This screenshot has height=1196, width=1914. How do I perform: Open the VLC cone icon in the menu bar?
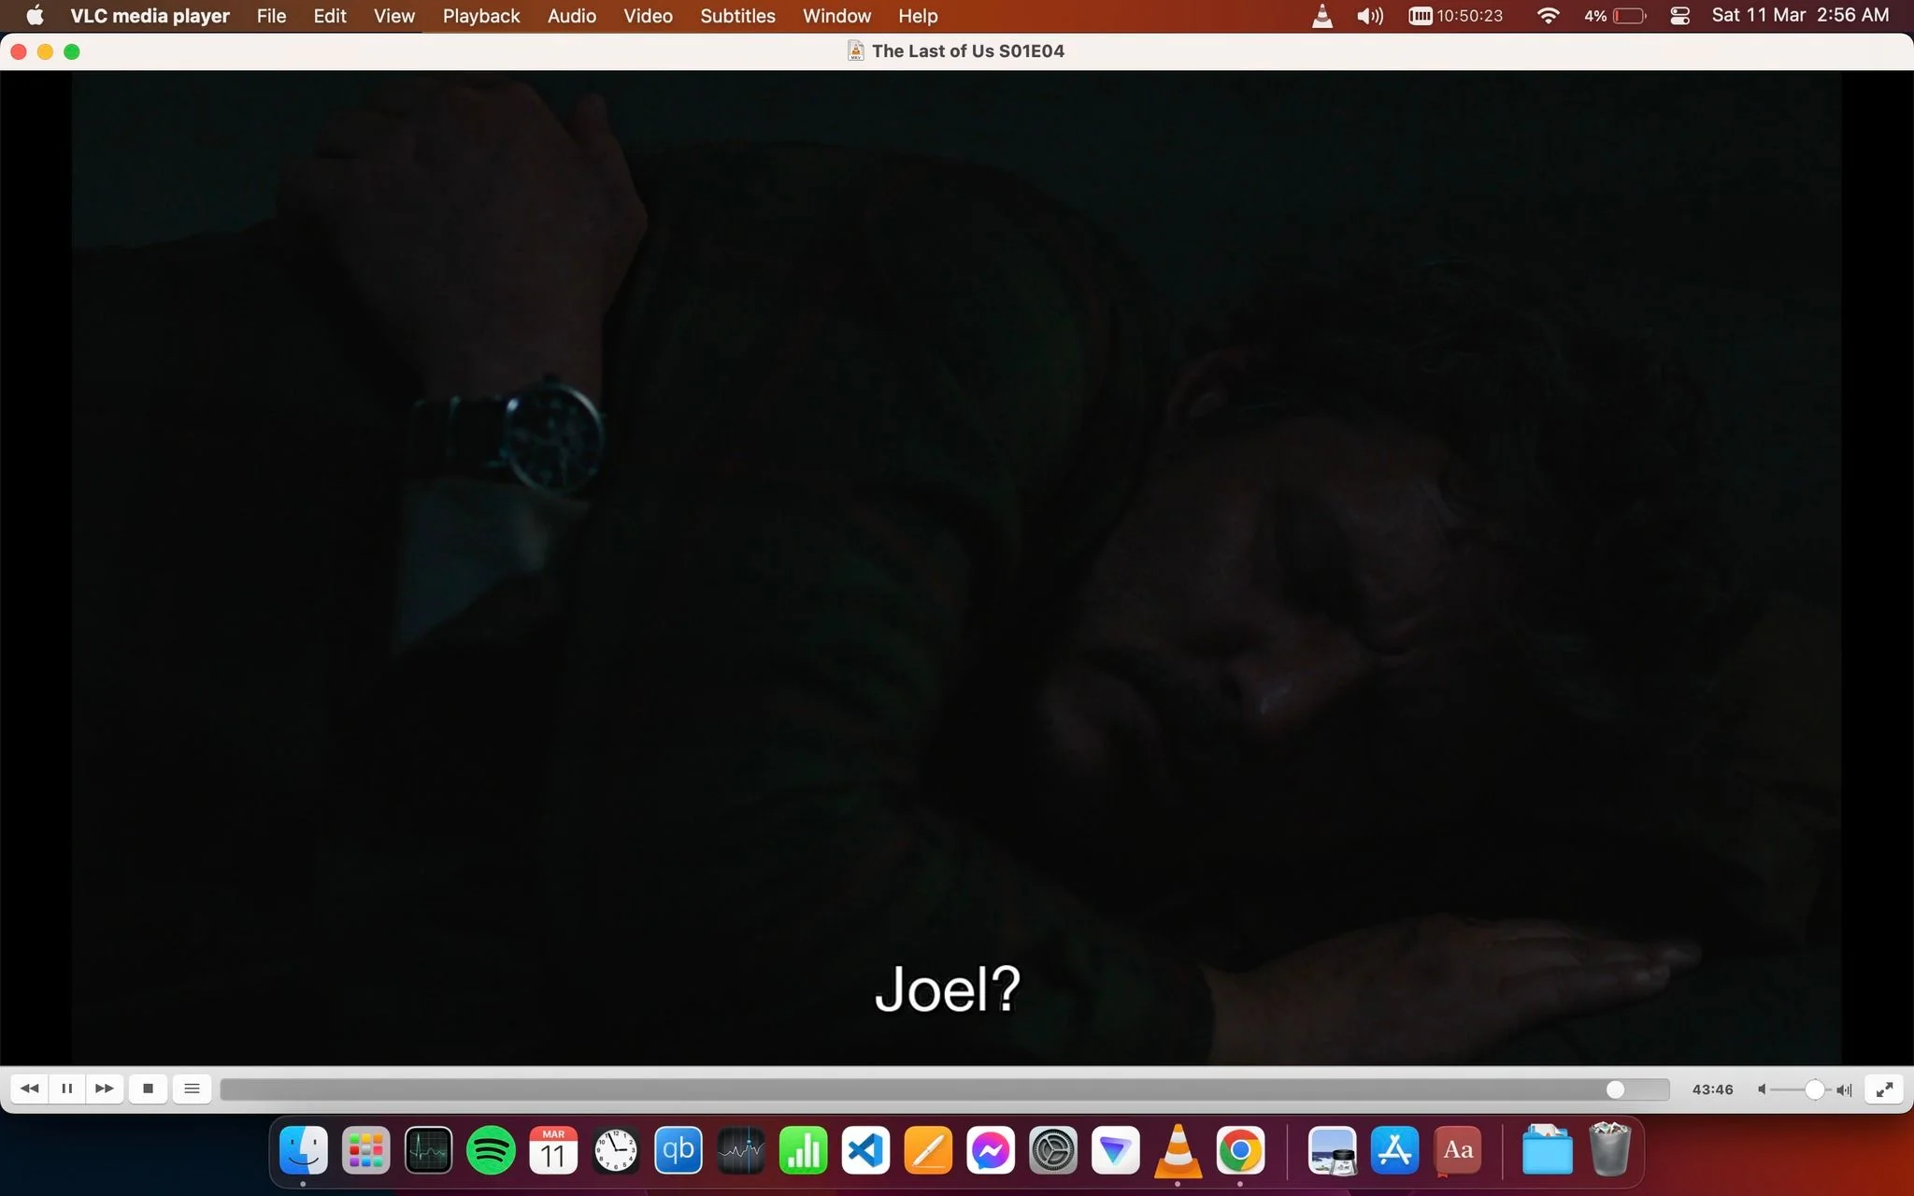(x=1322, y=16)
